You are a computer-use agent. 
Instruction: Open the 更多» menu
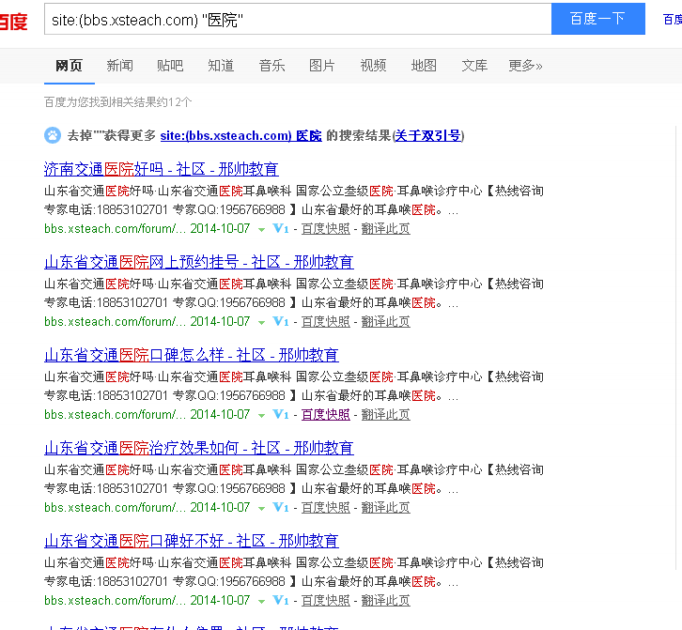pos(525,66)
